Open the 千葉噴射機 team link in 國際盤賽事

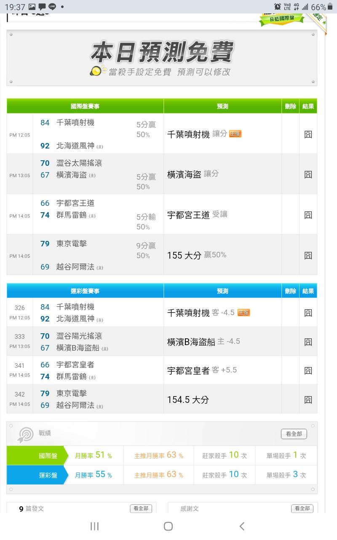pos(75,123)
